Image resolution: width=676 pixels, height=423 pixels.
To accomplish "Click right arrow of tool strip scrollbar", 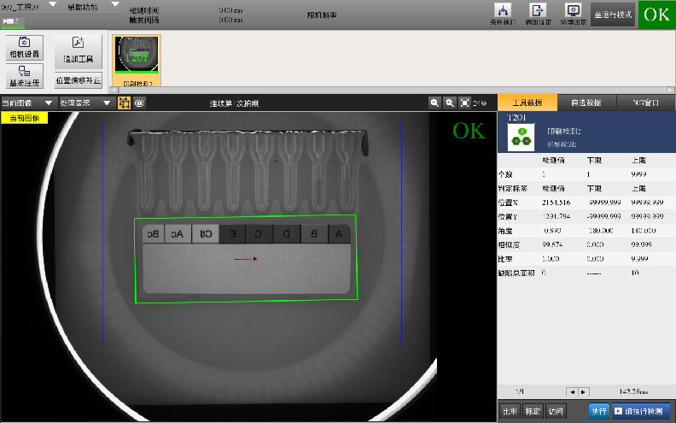I will (670, 91).
